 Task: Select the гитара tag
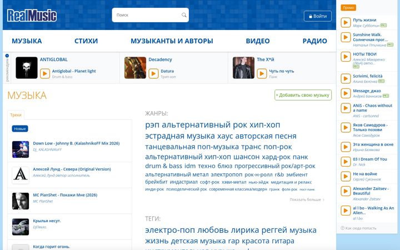point(283,241)
